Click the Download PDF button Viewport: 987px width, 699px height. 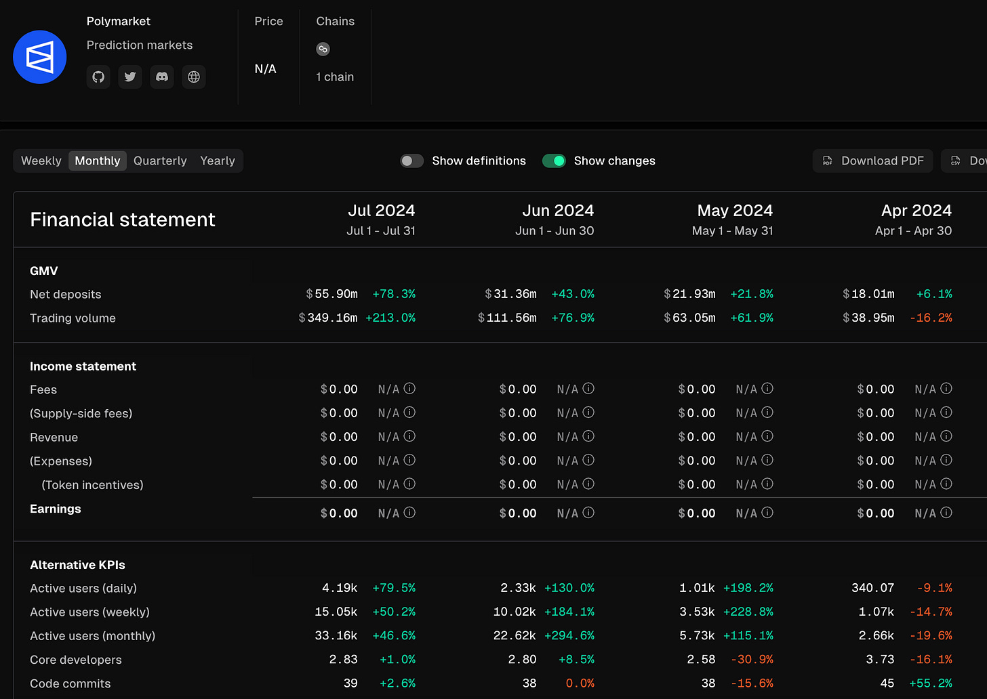(x=872, y=161)
